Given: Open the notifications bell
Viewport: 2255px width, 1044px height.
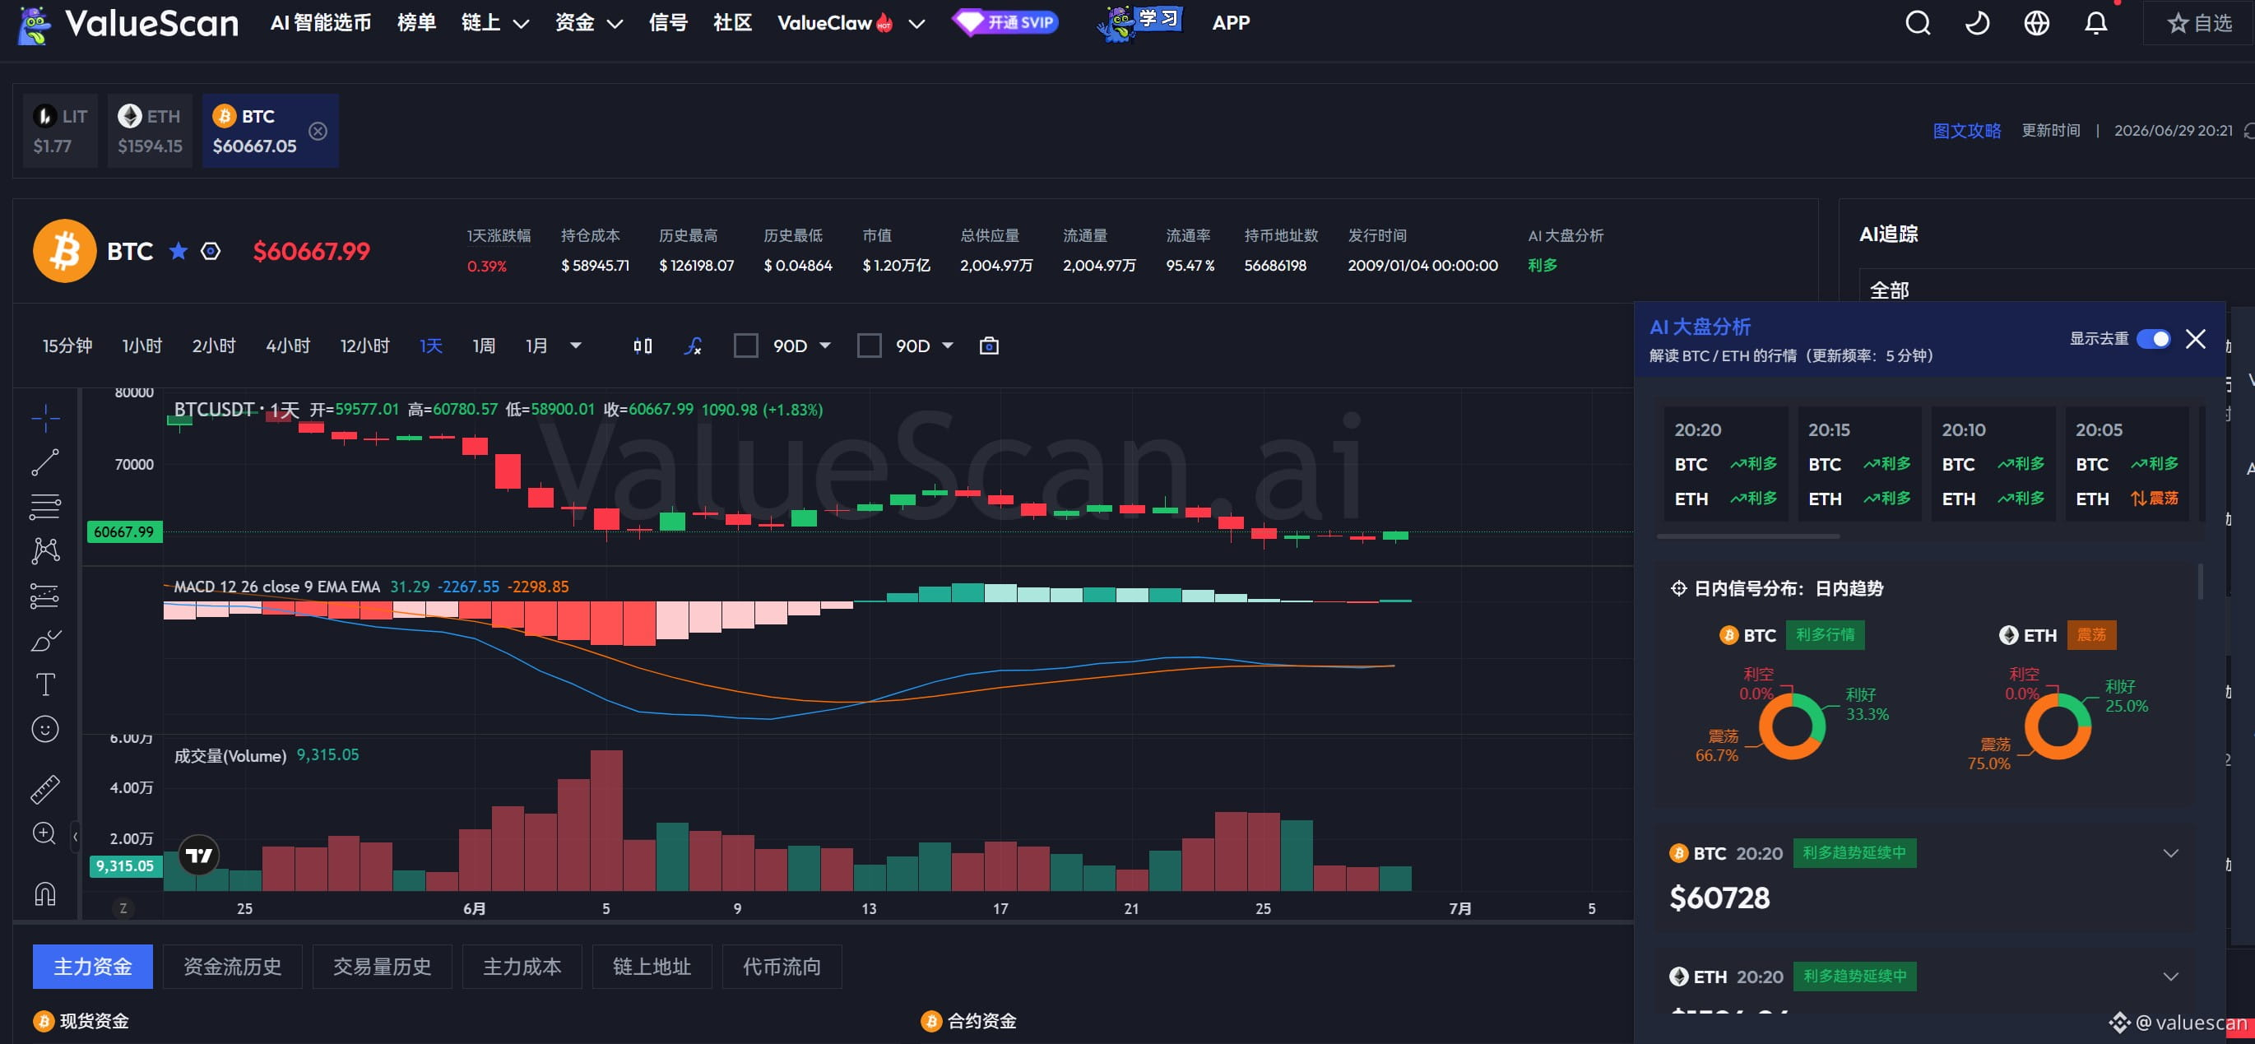Looking at the screenshot, I should click(2095, 23).
